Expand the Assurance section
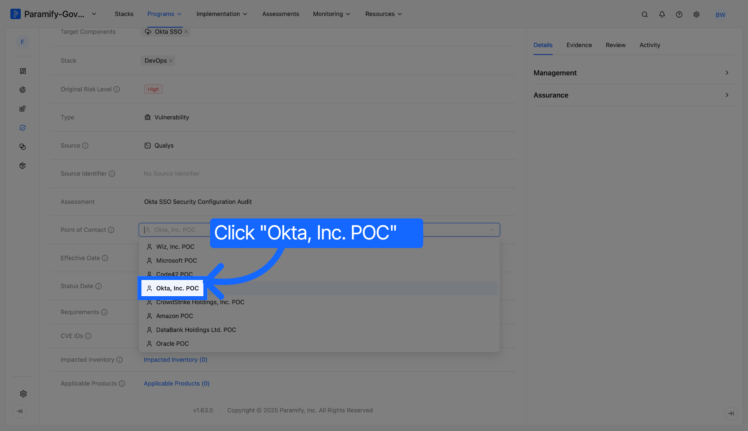Image resolution: width=748 pixels, height=431 pixels. [x=634, y=95]
